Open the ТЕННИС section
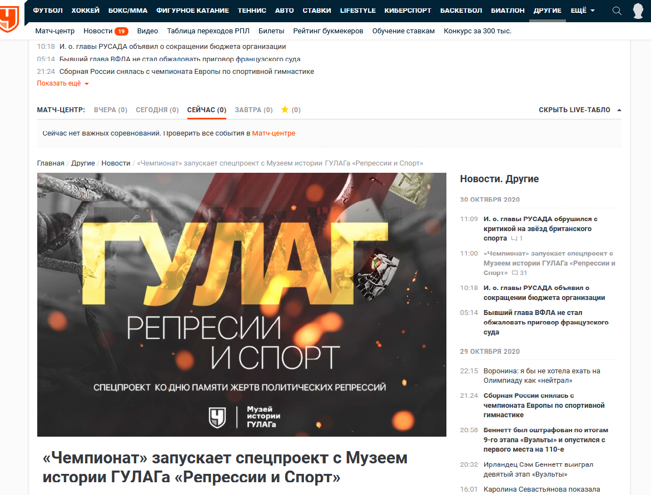This screenshot has width=651, height=495. (252, 11)
